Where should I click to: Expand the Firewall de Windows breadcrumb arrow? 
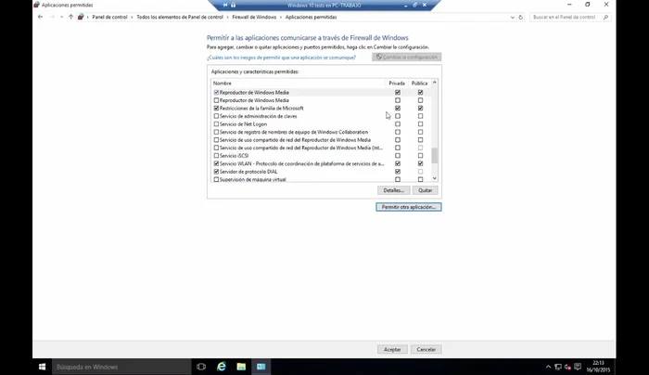tap(281, 17)
